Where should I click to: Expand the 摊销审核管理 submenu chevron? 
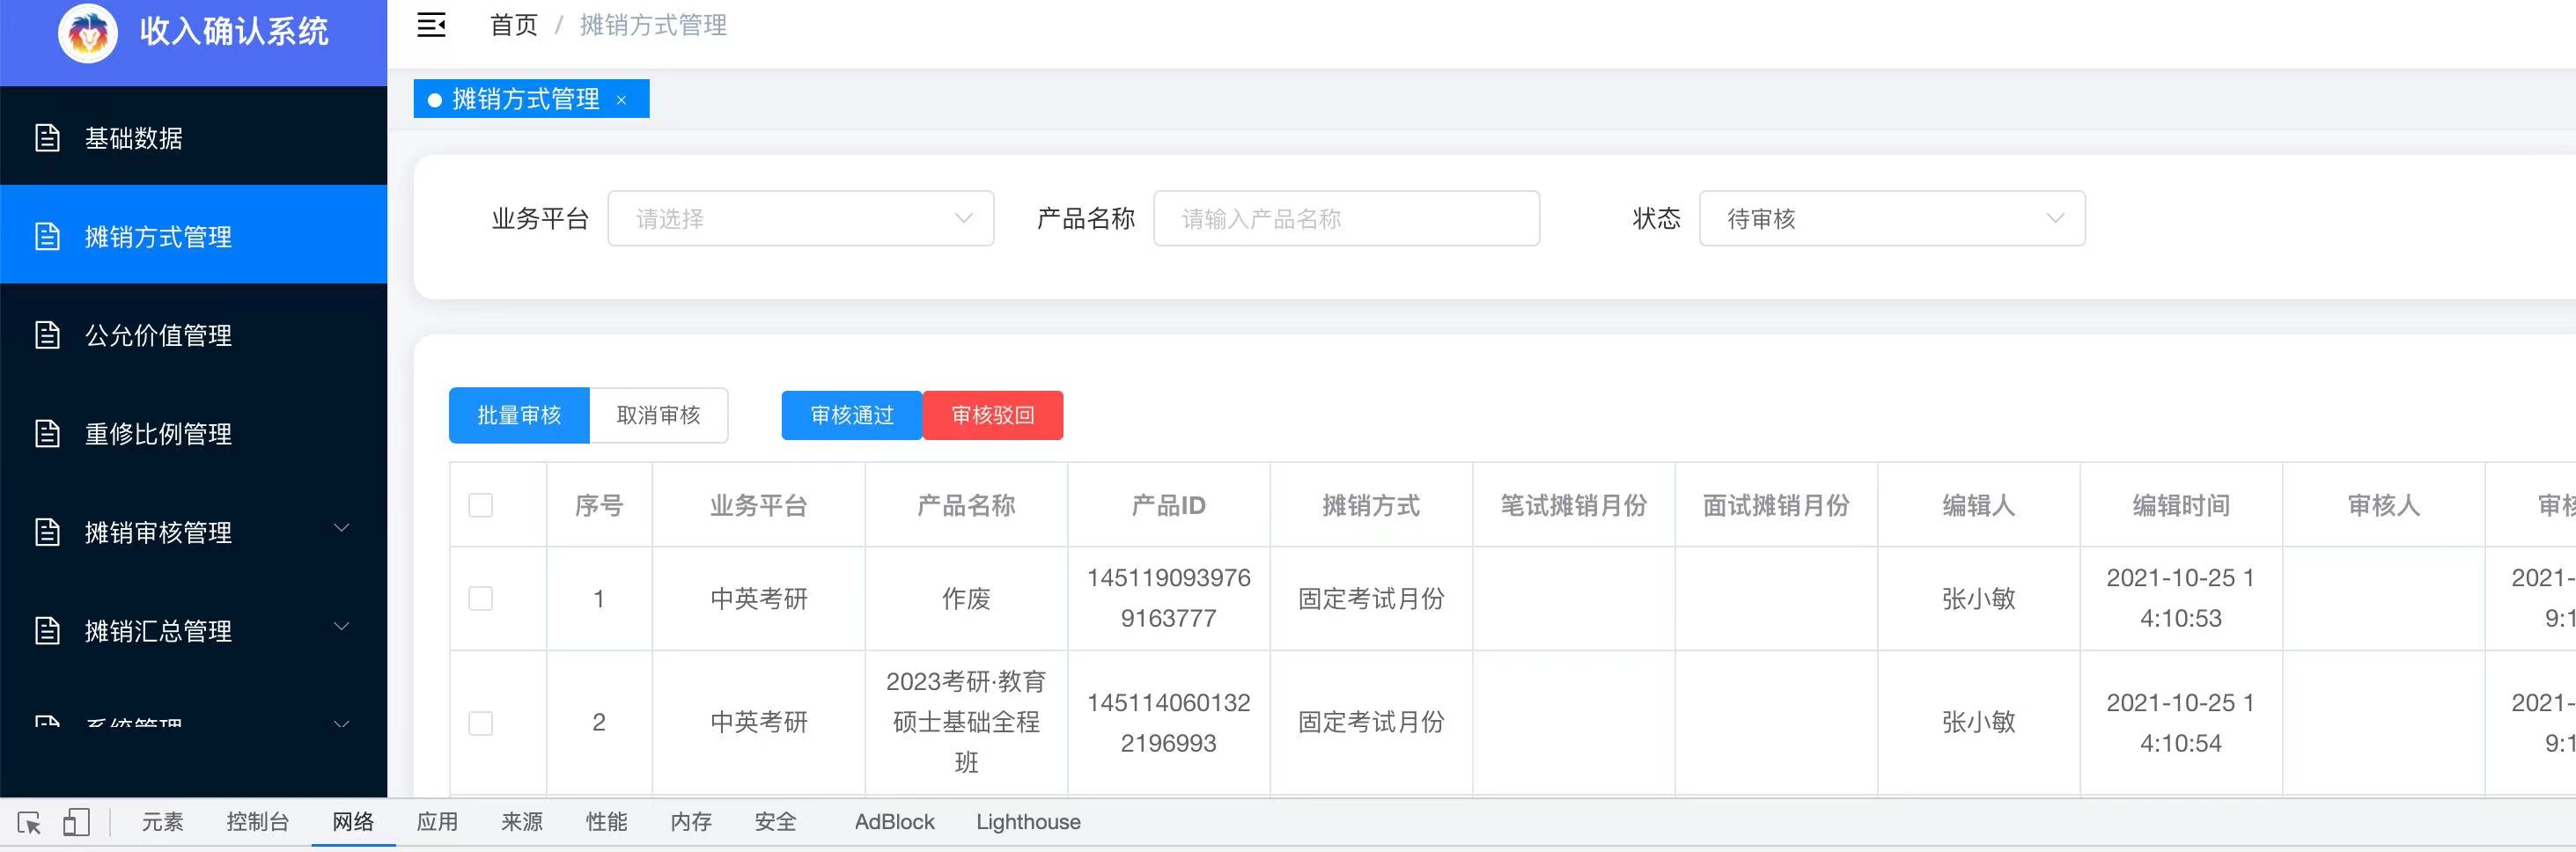(x=341, y=528)
